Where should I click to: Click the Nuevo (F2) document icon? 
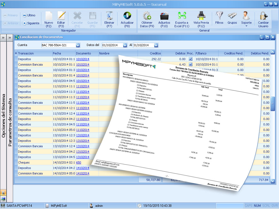pyautogui.click(x=48, y=16)
